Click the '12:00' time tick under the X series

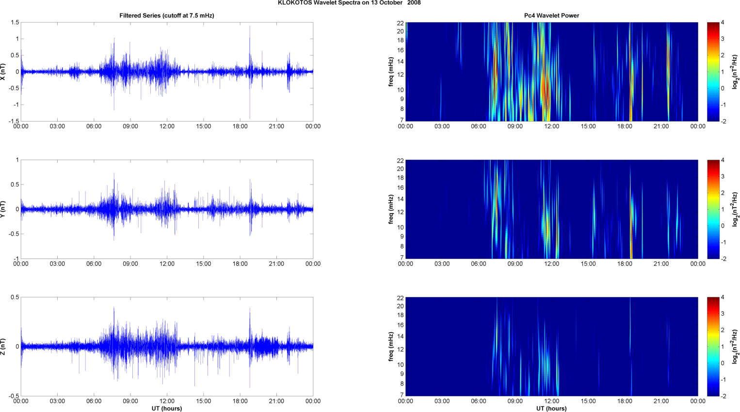pyautogui.click(x=167, y=126)
